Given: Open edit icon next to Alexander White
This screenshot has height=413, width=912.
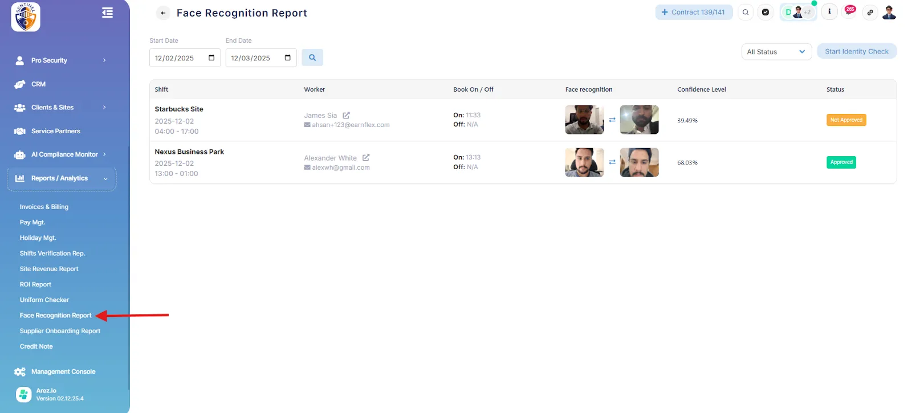Looking at the screenshot, I should pos(366,158).
